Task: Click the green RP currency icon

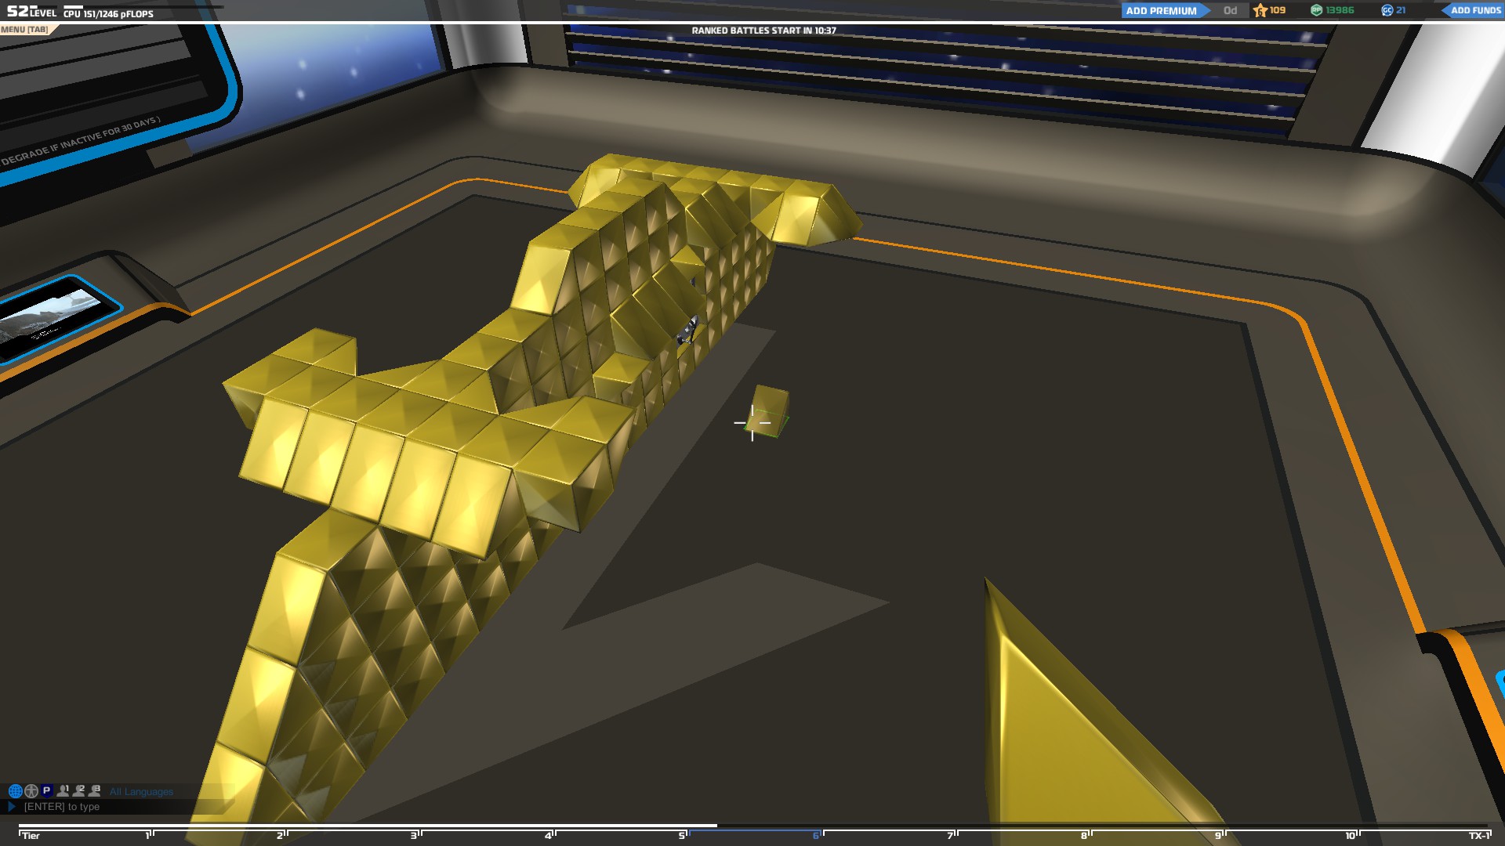Action: pos(1317,10)
